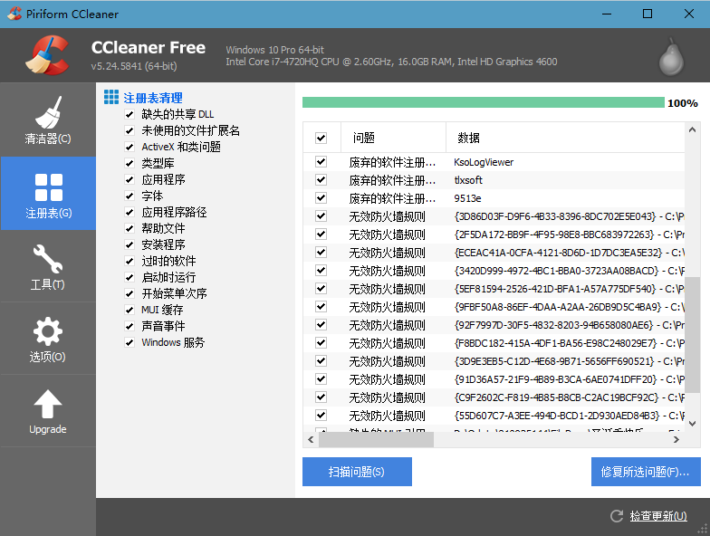
Task: Open the Cleaner (清洁器) broom icon
Action: point(48,112)
